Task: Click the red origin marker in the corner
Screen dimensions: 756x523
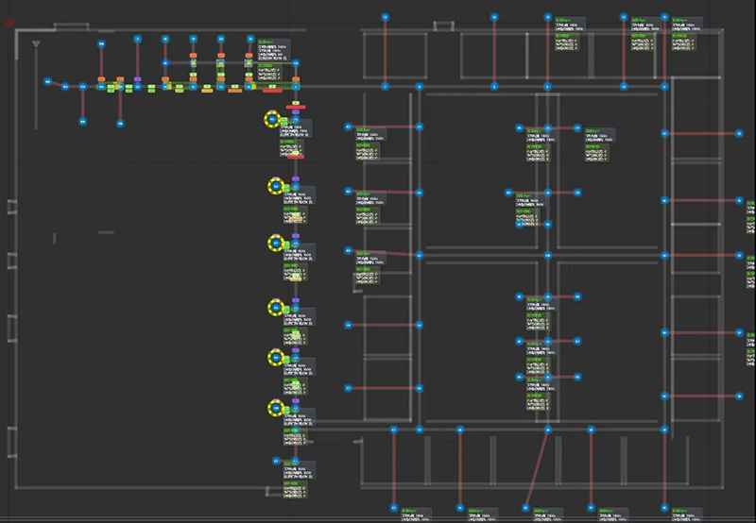Action: (x=9, y=22)
